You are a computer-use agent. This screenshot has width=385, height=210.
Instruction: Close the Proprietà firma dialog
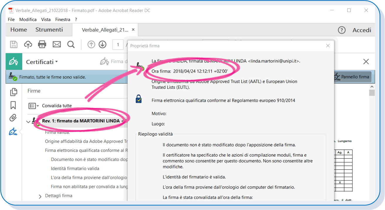coord(328,46)
